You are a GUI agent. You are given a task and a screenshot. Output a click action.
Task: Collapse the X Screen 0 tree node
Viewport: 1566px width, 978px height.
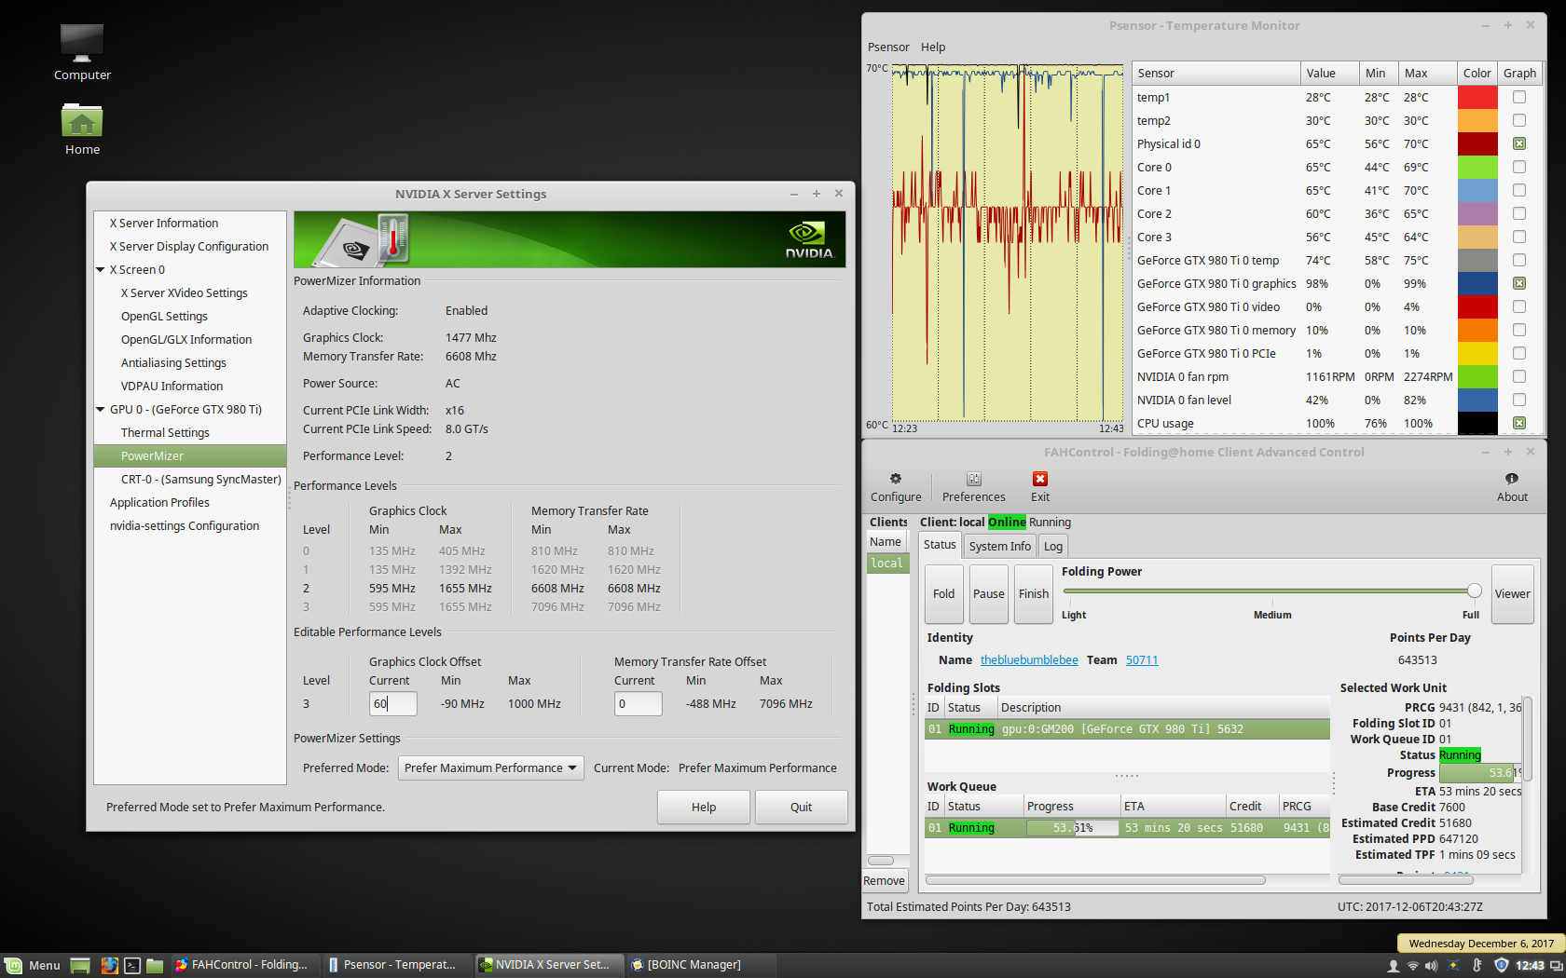[x=101, y=270]
